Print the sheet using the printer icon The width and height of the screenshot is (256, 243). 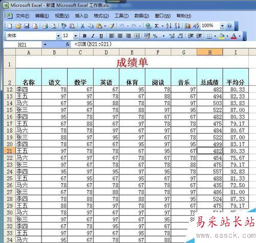pos(45,26)
